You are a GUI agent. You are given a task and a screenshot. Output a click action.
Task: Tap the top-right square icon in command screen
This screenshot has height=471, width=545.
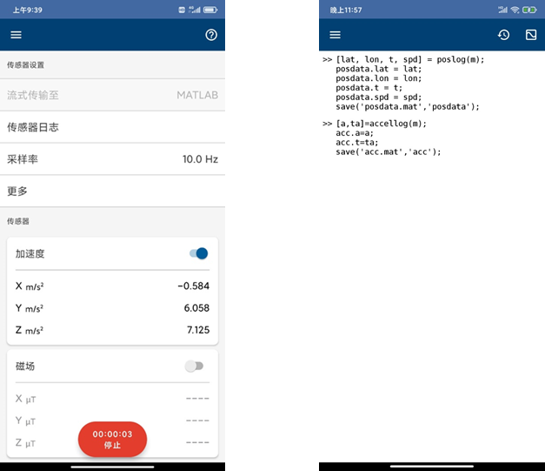click(x=531, y=35)
